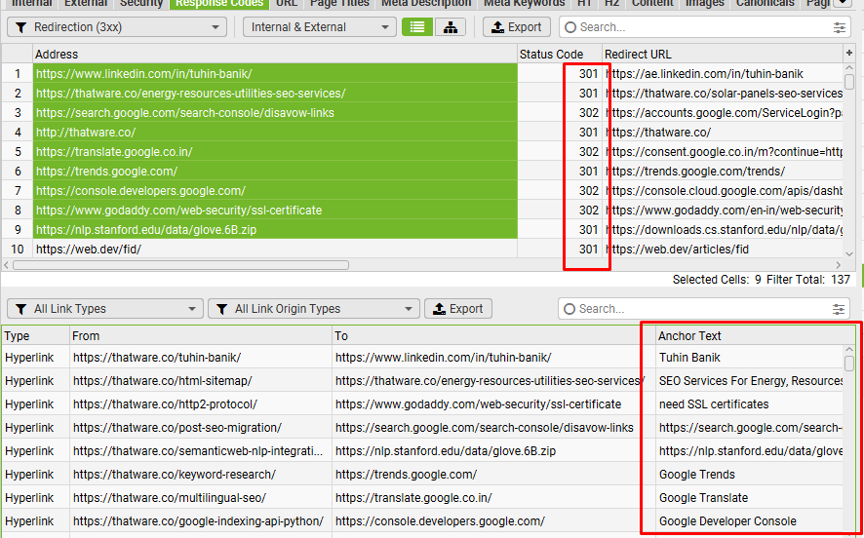Expand the tabs overflow arrow
This screenshot has width=864, height=538.
click(x=843, y=3)
